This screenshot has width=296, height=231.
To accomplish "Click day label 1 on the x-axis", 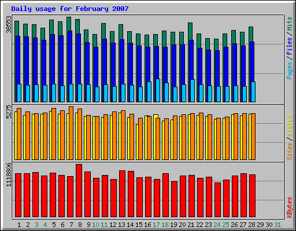I will click(x=19, y=225).
